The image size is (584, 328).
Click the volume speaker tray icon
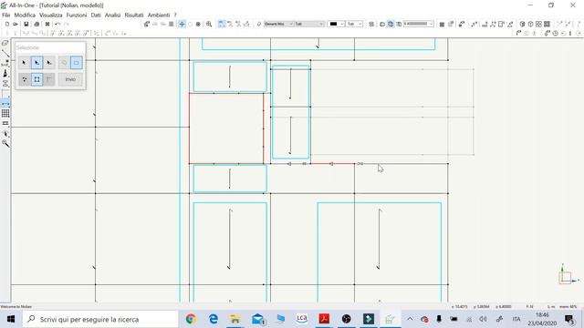483,319
